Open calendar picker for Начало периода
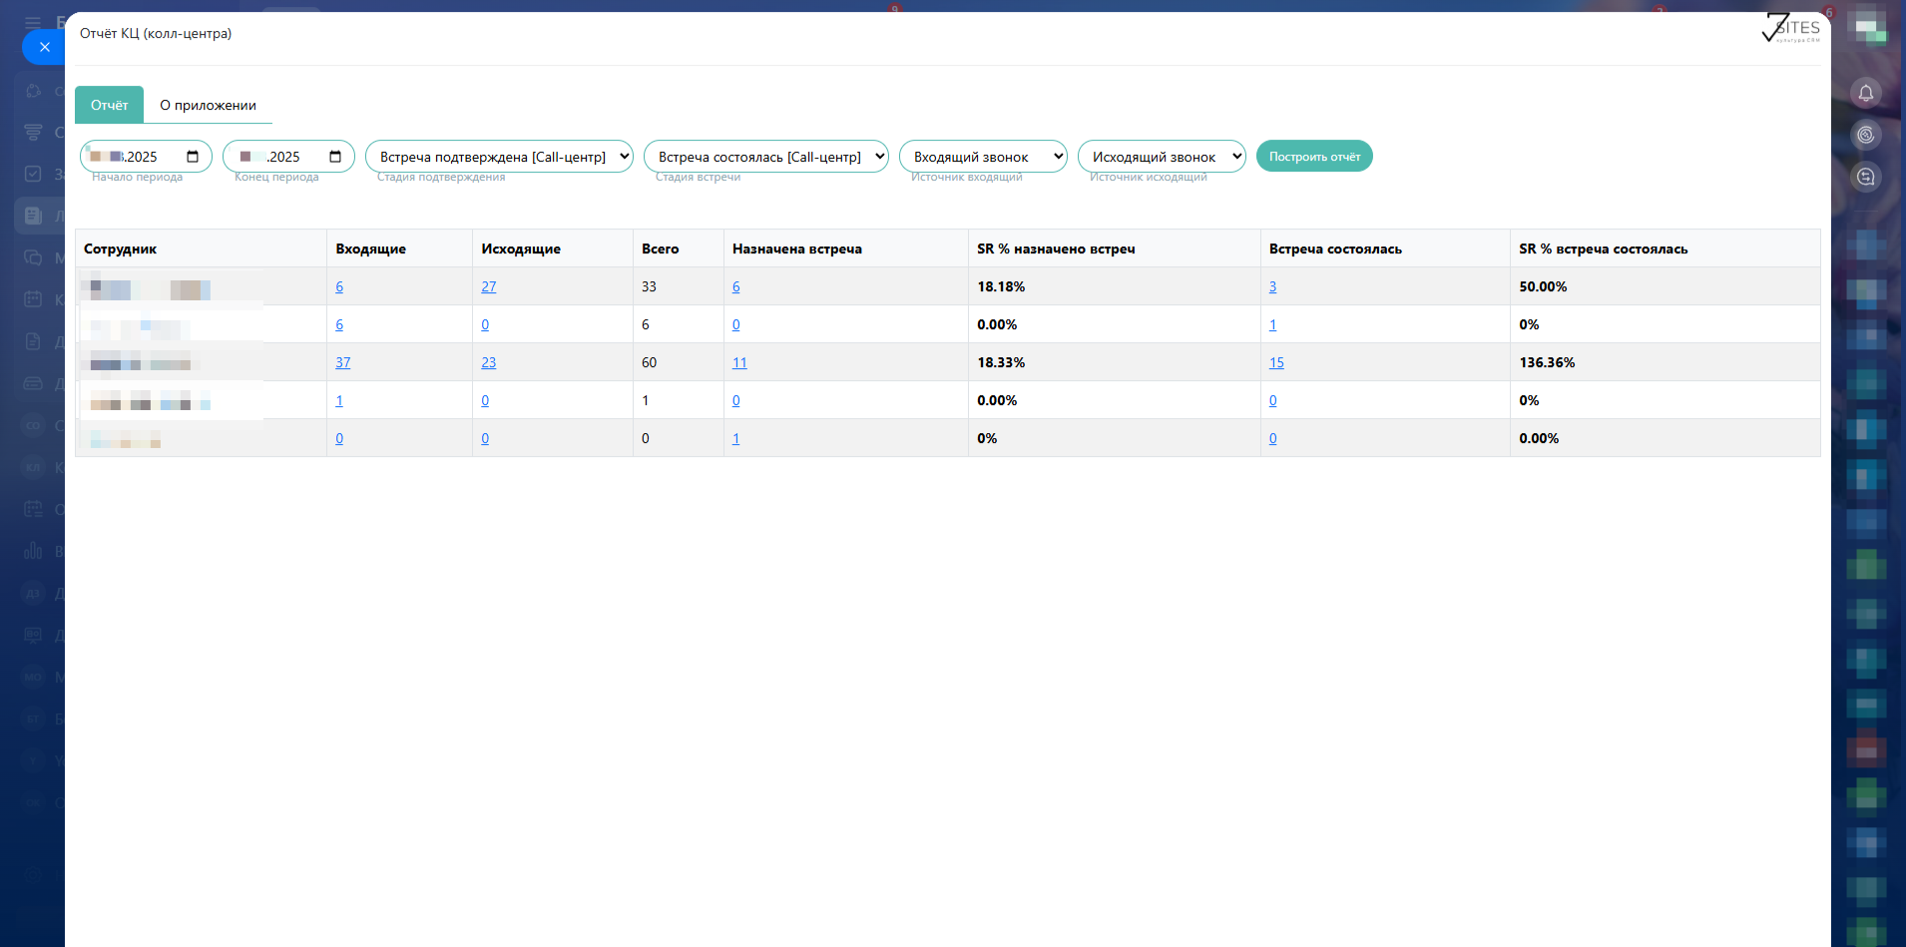Screen dimensions: 1906x947 pos(193,157)
